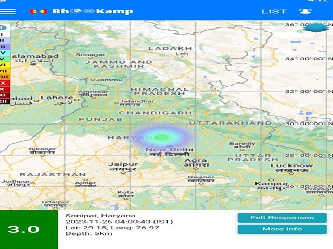This screenshot has height=249, width=333.
Task: Select the 3.0 magnitude box
Action: click(29, 229)
